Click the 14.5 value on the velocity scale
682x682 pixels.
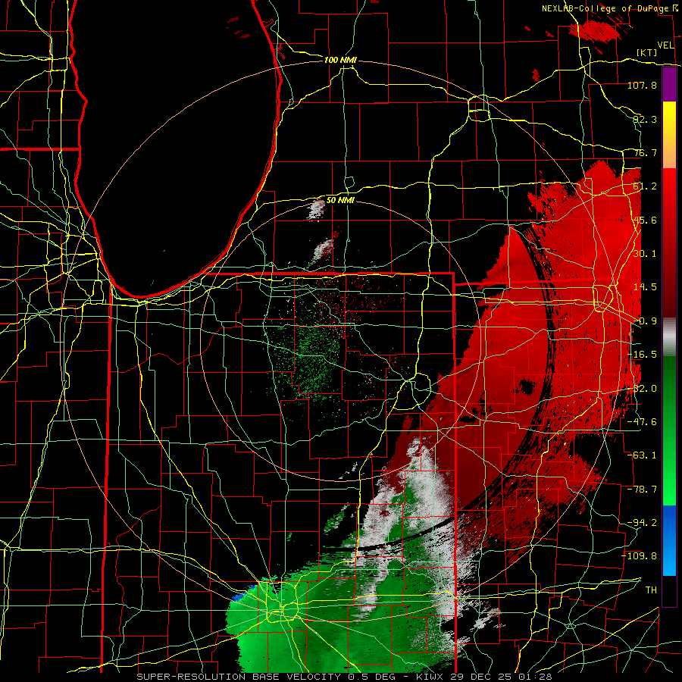tap(645, 287)
